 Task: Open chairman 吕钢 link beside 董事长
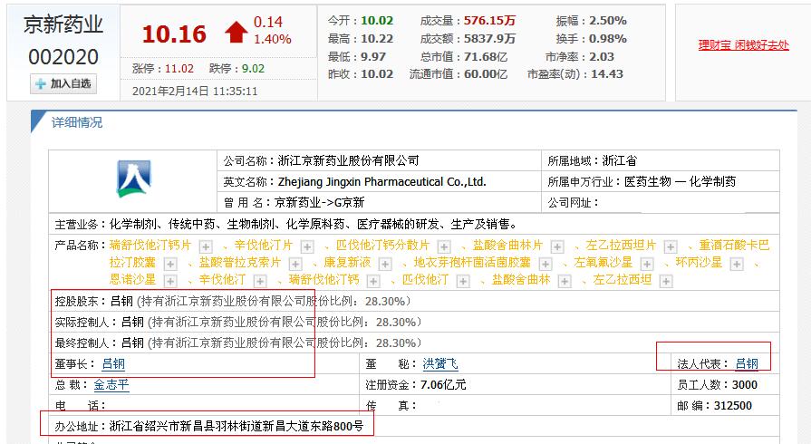113,363
